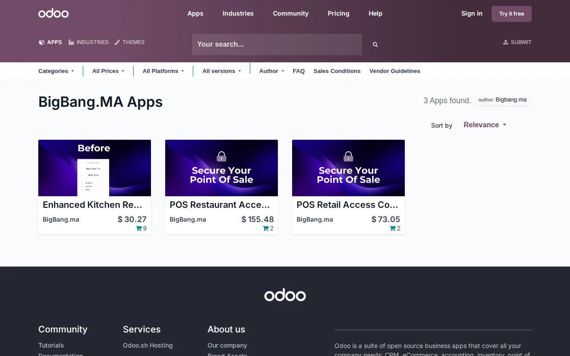Viewport: 570px width, 356px height.
Task: Click the POS Restaurant Acce... title
Action: (220, 205)
